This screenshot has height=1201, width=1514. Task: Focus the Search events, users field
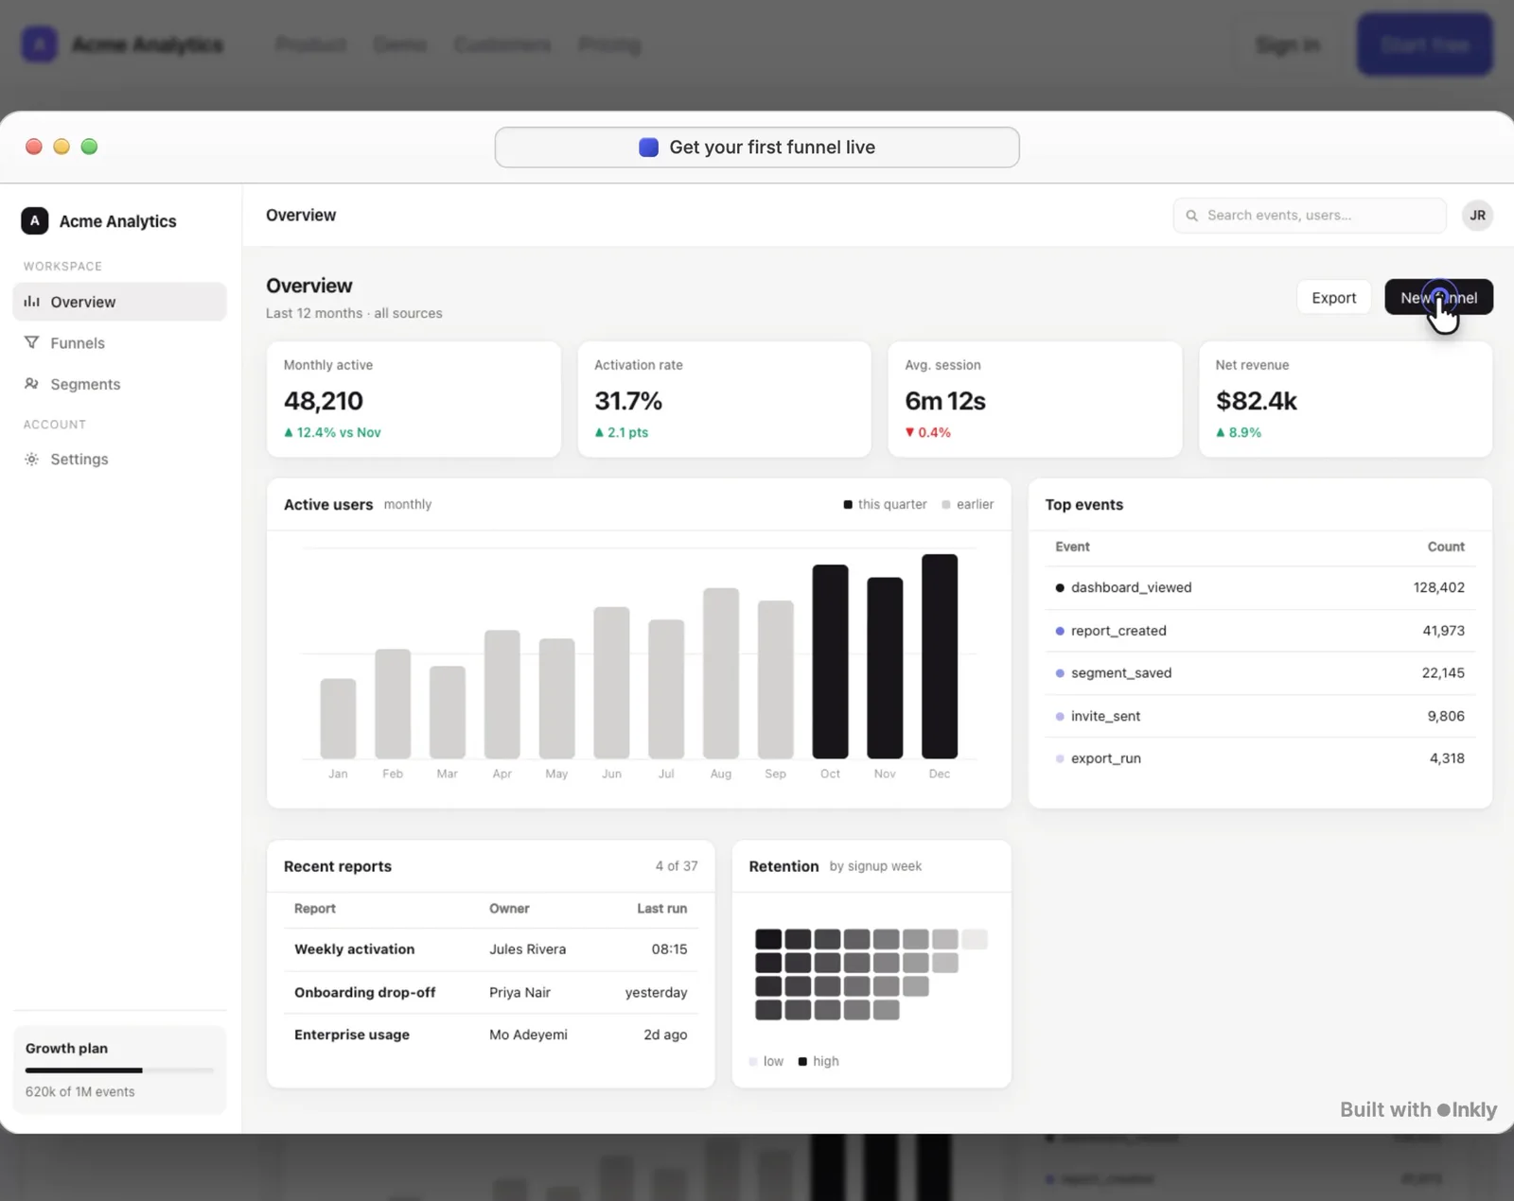[1310, 216]
